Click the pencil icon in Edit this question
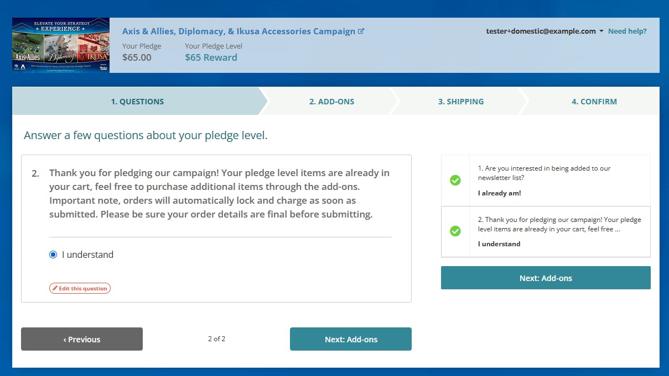The width and height of the screenshot is (669, 376). click(x=55, y=288)
